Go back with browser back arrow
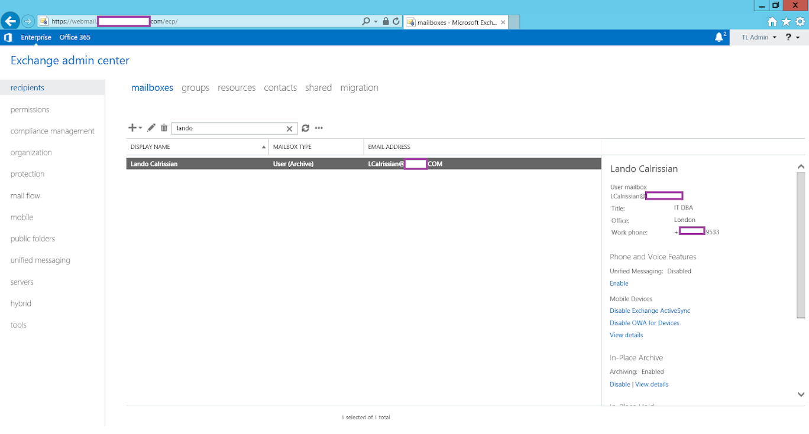 (10, 21)
